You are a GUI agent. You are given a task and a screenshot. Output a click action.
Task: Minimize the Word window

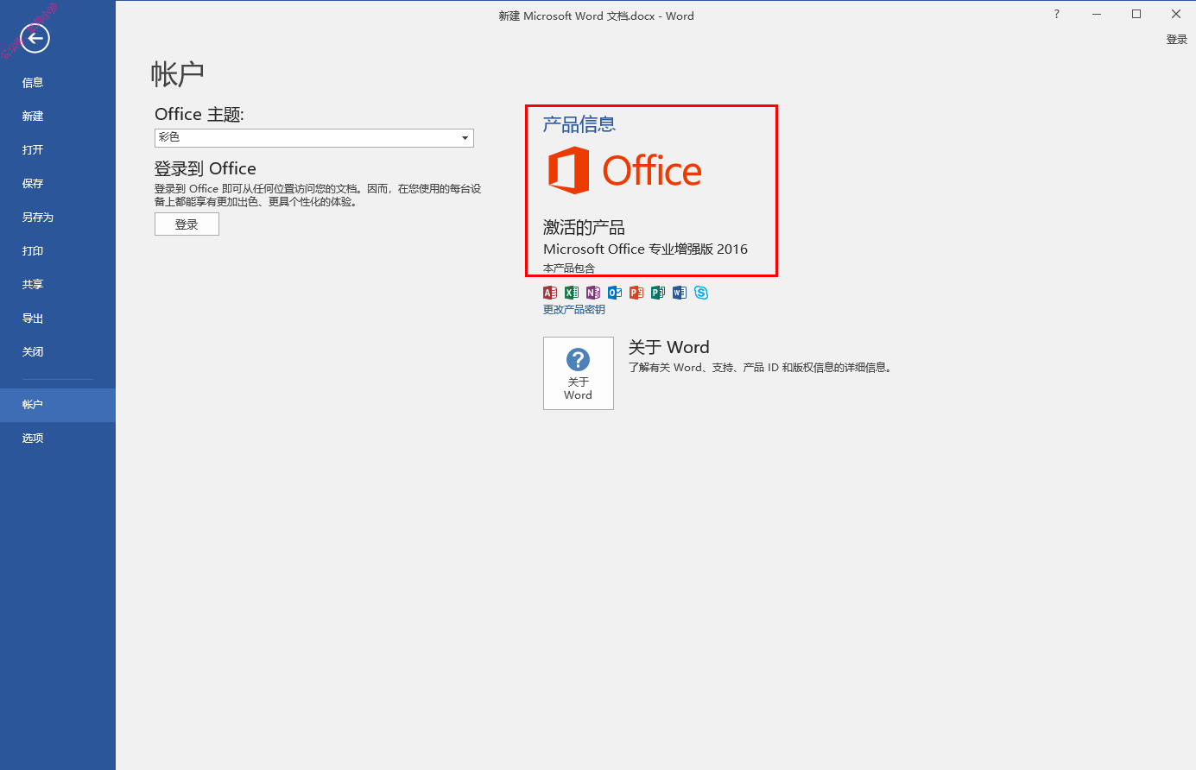point(1097,14)
